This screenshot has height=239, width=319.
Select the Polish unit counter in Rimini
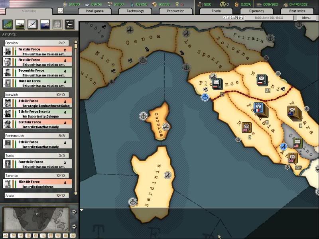pos(262,80)
